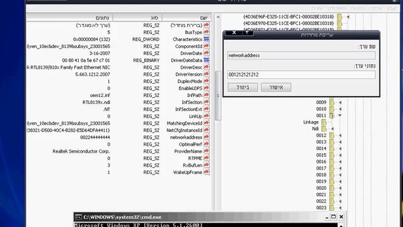
Task: Select the 0022 key in the tree
Action: tap(321, 201)
